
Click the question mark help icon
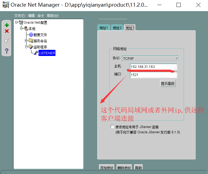click(x=7, y=51)
